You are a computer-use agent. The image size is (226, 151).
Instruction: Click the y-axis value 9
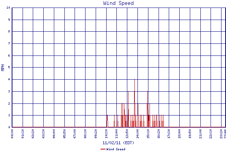click(x=9, y=20)
